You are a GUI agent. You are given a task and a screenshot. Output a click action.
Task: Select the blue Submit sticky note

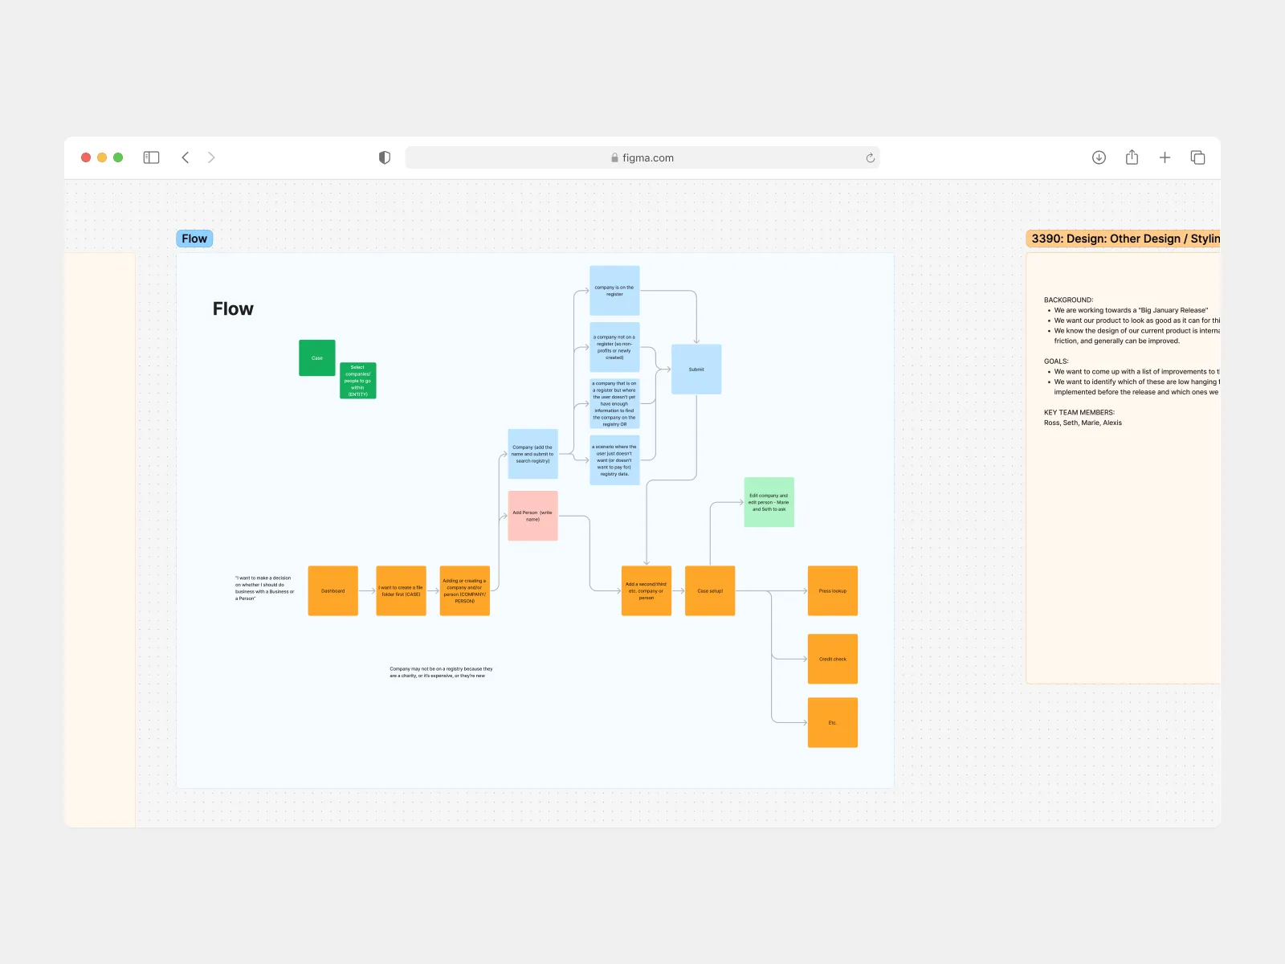tap(696, 370)
